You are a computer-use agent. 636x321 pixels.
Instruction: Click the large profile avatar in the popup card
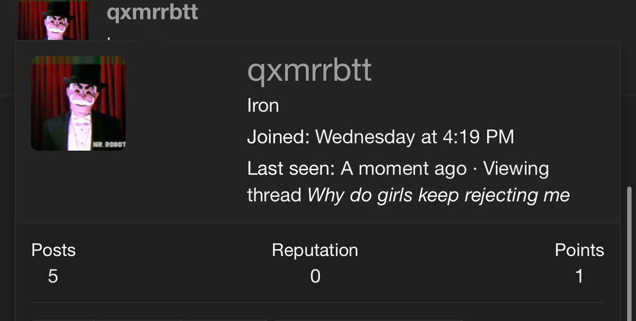78,103
